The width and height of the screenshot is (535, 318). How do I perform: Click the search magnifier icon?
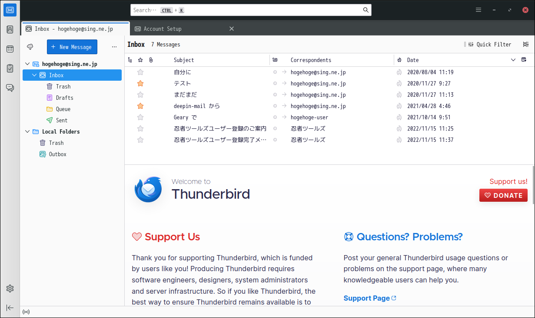(x=366, y=10)
